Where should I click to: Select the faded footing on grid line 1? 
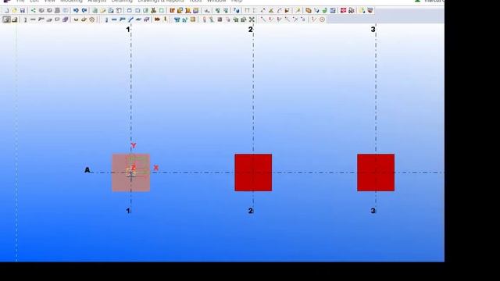(x=130, y=173)
